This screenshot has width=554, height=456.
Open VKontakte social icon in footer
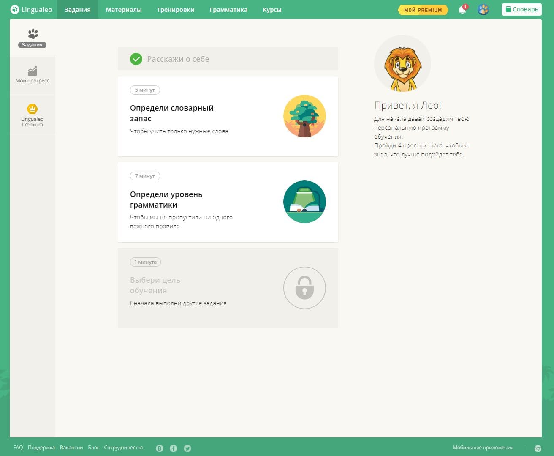pyautogui.click(x=159, y=448)
